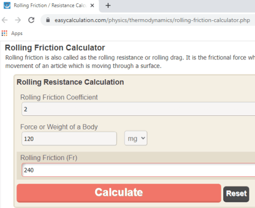
Task: Open a new tab with the plus icon
Action: coord(108,6)
